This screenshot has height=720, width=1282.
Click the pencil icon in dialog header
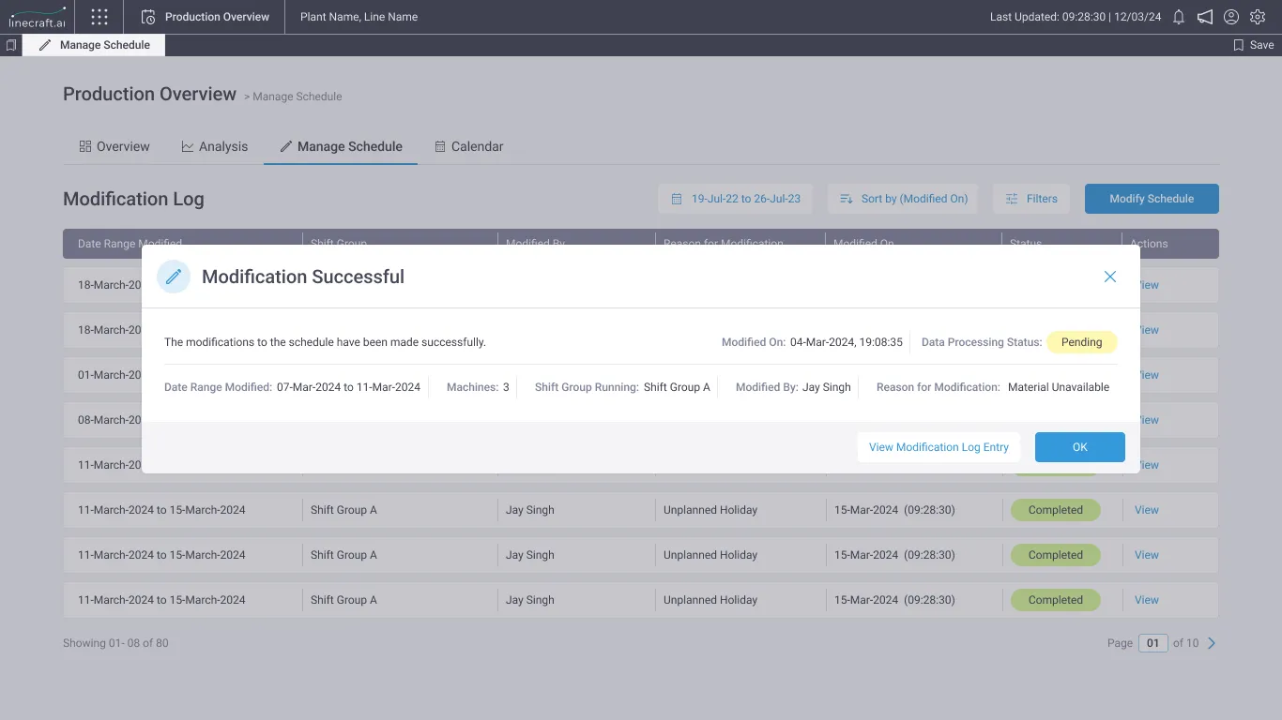click(174, 277)
